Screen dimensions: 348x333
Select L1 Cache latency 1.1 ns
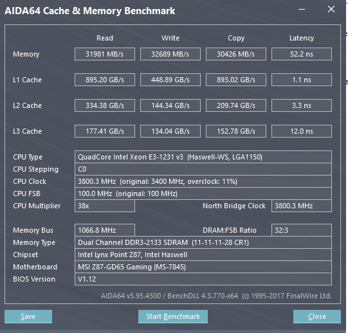[302, 80]
